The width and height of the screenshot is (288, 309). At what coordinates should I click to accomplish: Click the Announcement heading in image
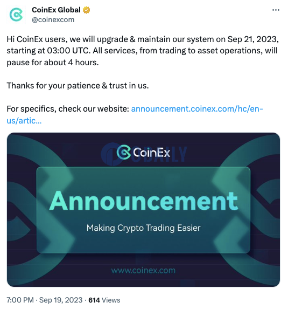point(144,201)
